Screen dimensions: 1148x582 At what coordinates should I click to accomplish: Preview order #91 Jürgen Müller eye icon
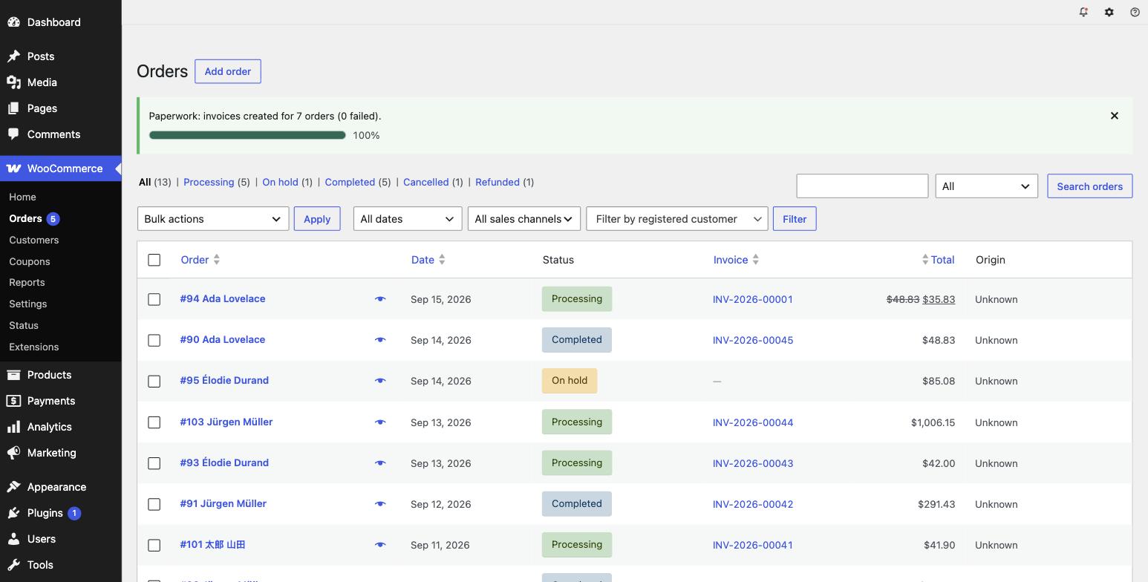(x=380, y=504)
